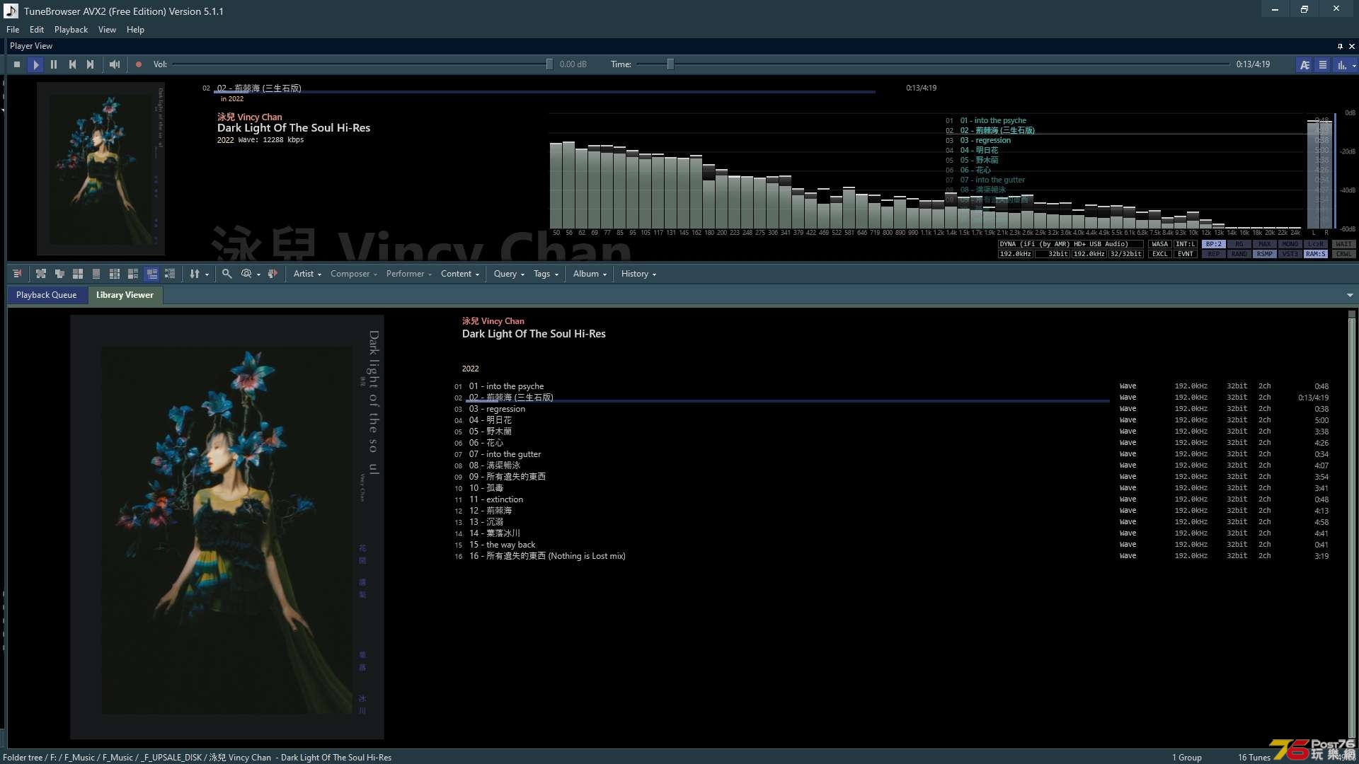
Task: Click the Time seek slider handle
Action: click(670, 64)
